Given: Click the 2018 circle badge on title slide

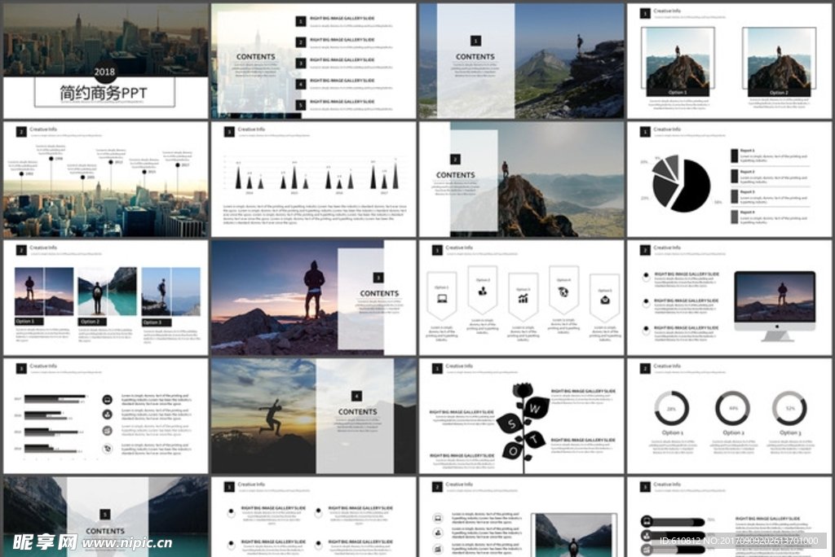Looking at the screenshot, I should click(104, 72).
